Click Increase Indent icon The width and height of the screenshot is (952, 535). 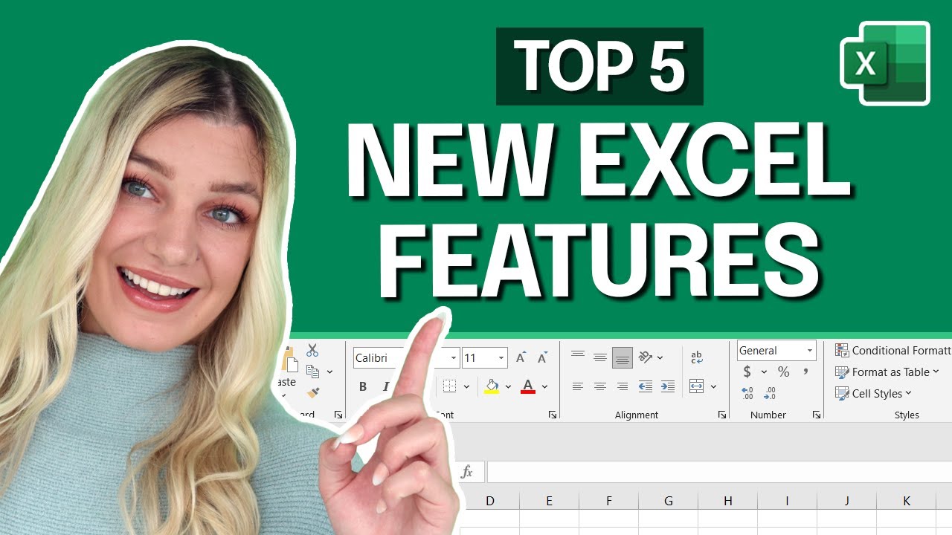point(668,386)
